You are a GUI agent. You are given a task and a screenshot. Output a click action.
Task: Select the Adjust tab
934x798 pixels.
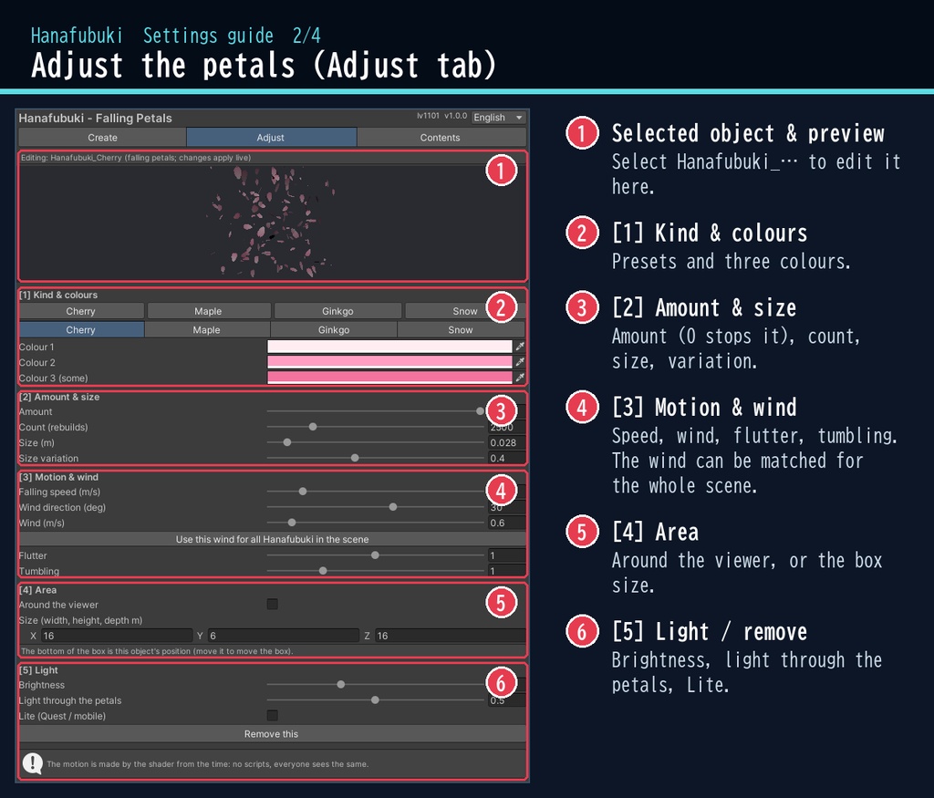(271, 138)
